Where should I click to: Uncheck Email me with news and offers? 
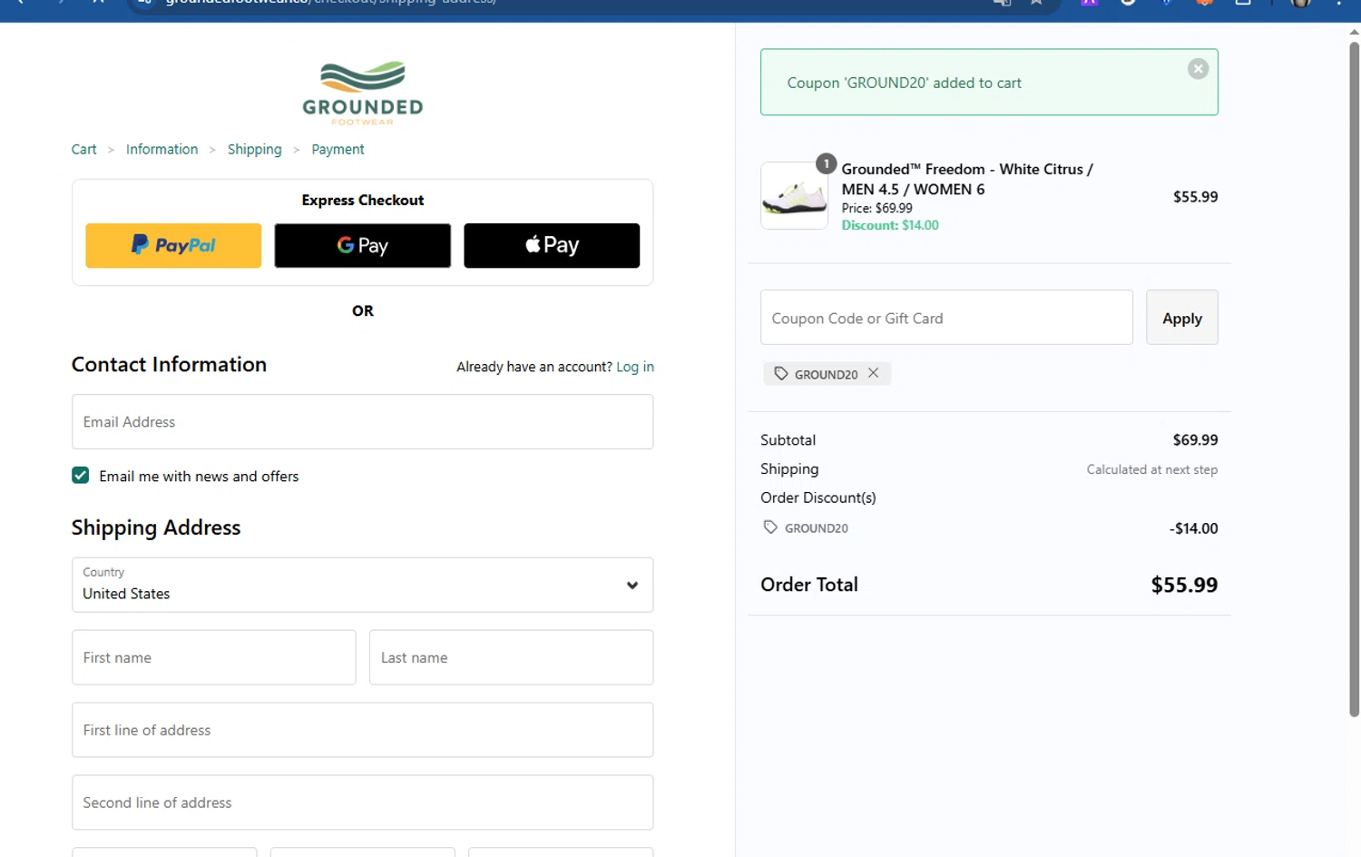81,476
